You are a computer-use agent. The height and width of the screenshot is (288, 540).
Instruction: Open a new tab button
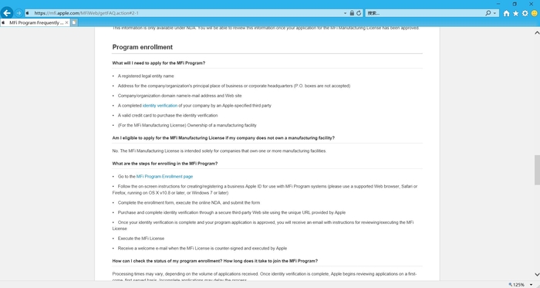pos(74,22)
